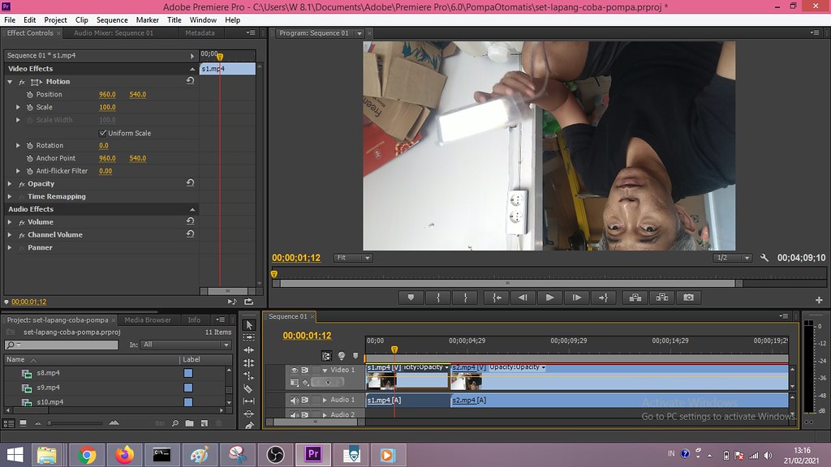831x467 pixels.
Task: Play the sequence in Program monitor
Action: coord(549,298)
